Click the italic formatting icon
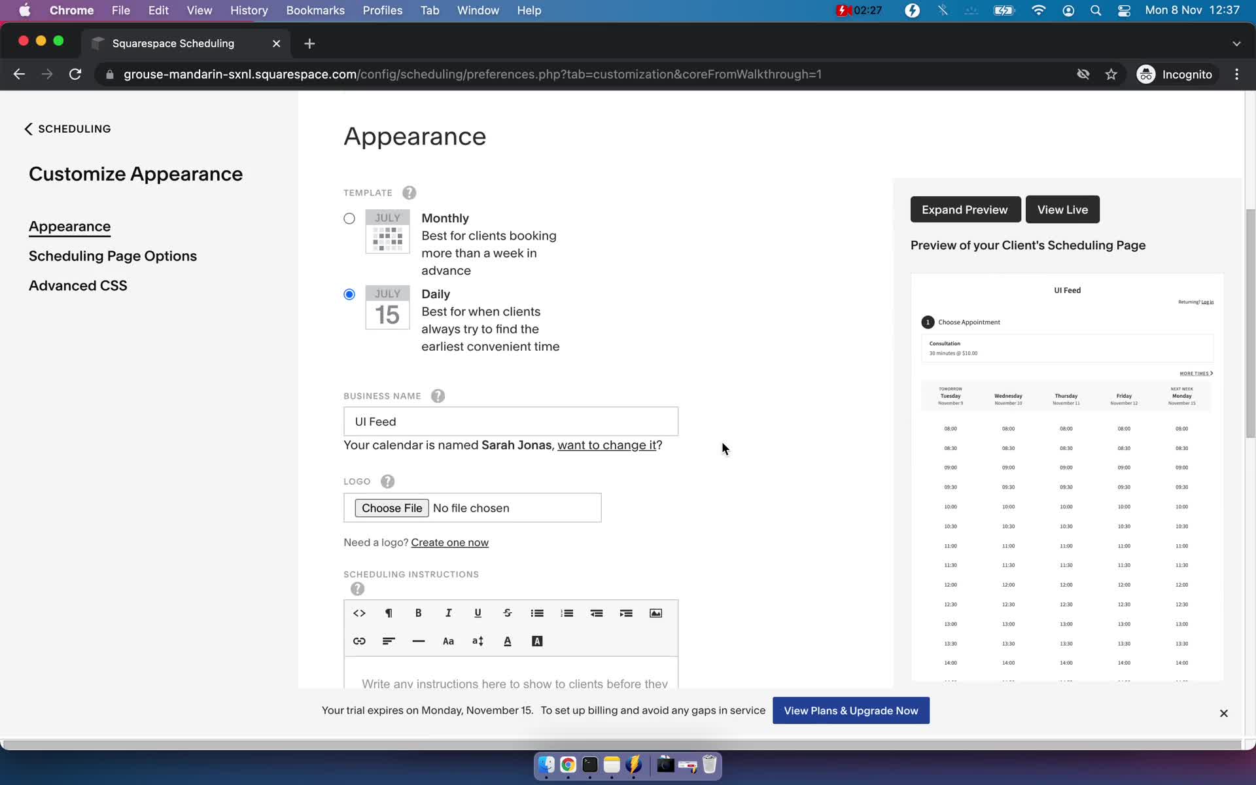The image size is (1256, 785). (x=447, y=613)
